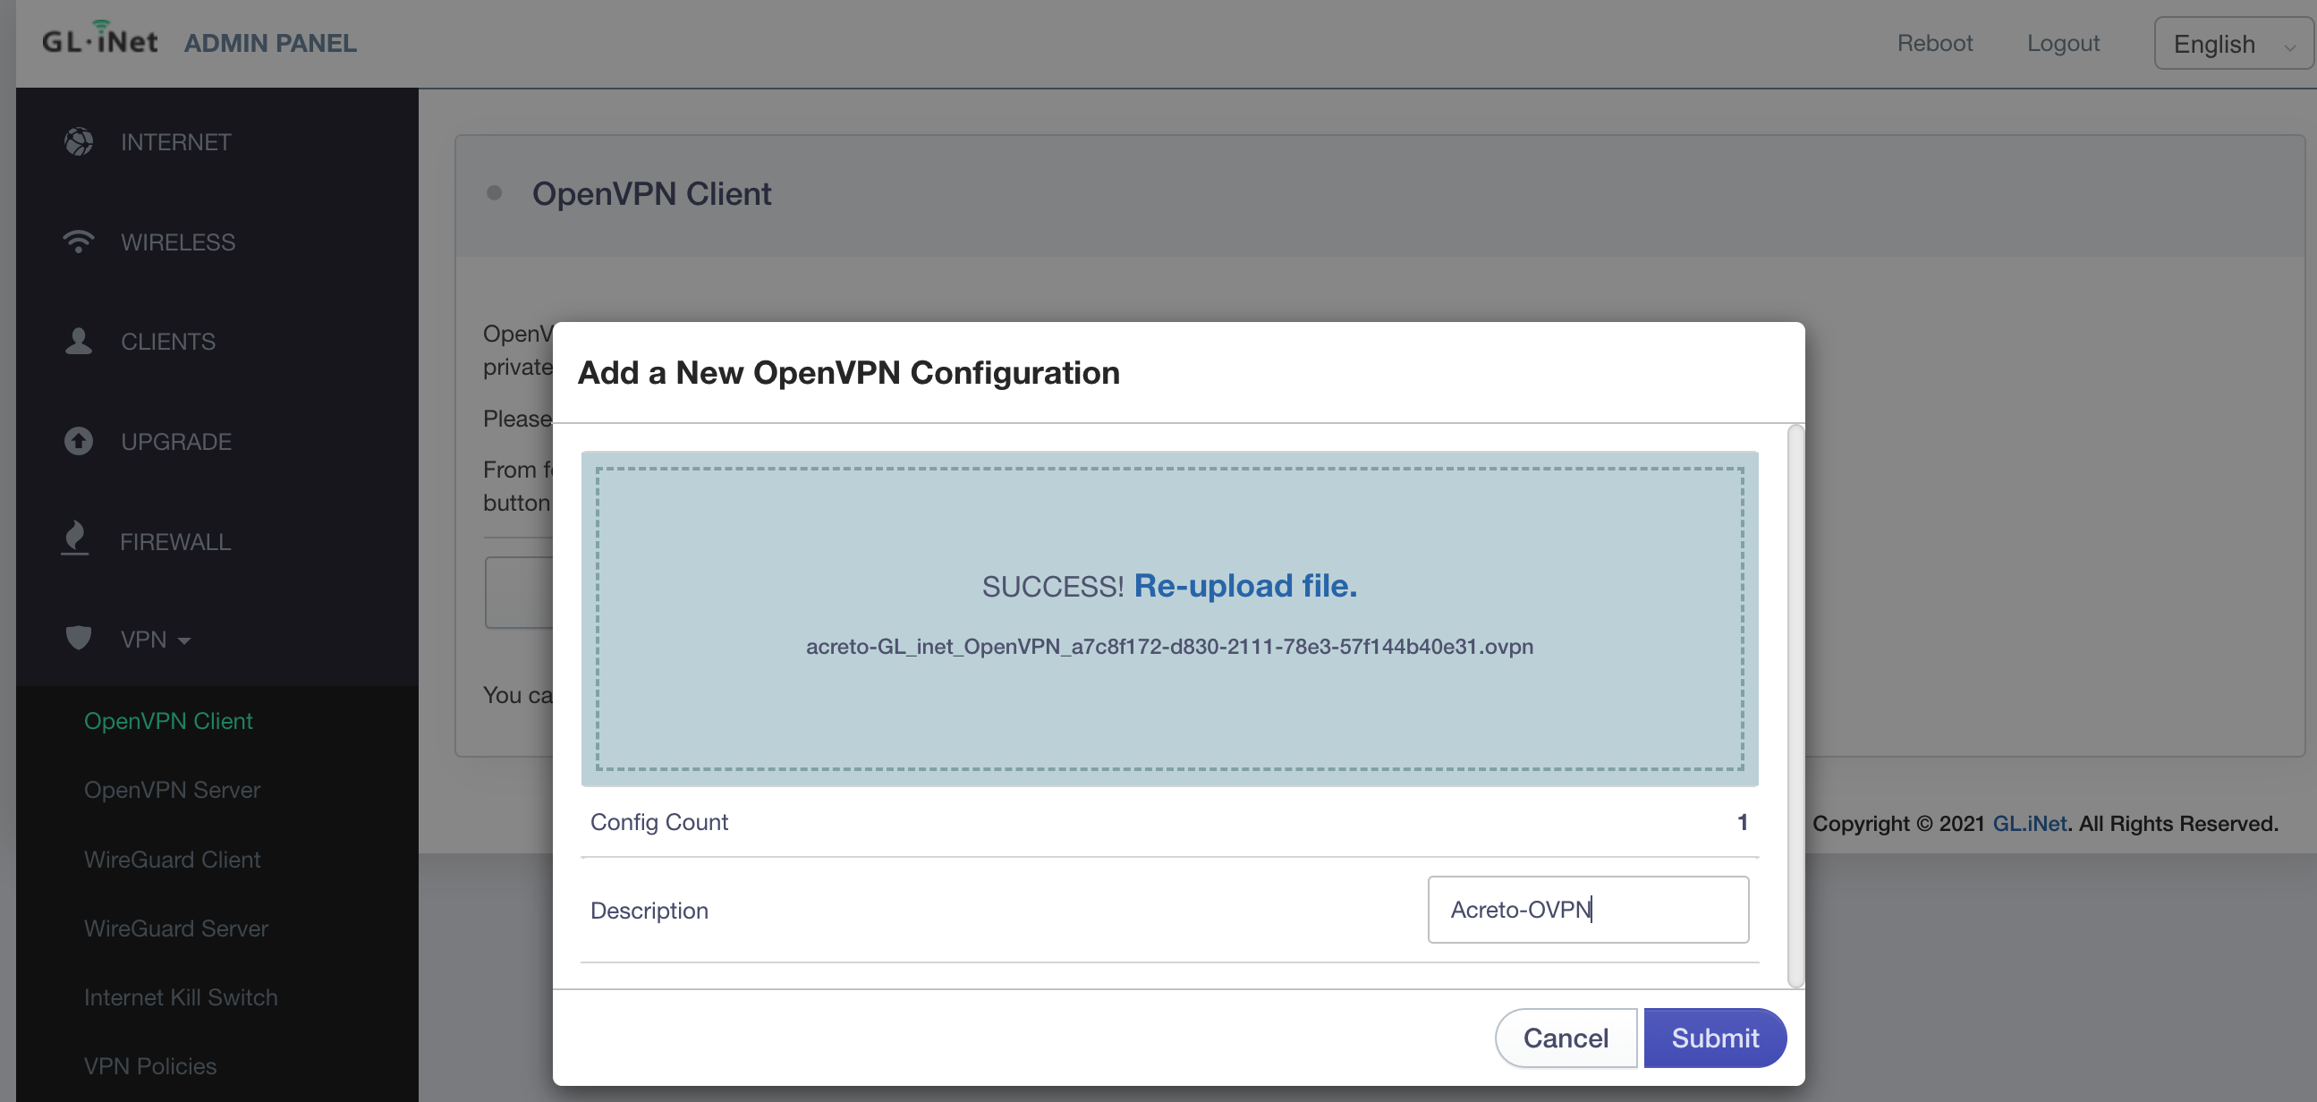2317x1102 pixels.
Task: Open the CLIENTS menu section
Action: point(168,342)
